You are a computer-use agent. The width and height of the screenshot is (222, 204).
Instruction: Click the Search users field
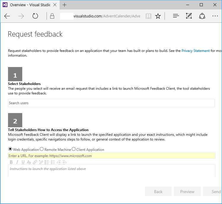pyautogui.click(x=111, y=103)
